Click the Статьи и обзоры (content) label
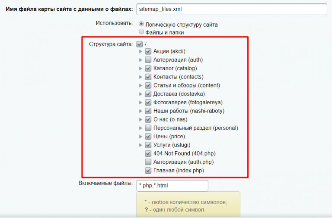 pos(187,85)
